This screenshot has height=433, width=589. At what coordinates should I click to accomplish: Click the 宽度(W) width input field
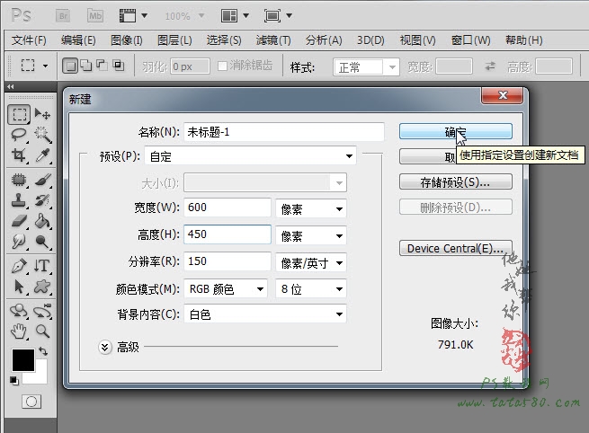(228, 208)
